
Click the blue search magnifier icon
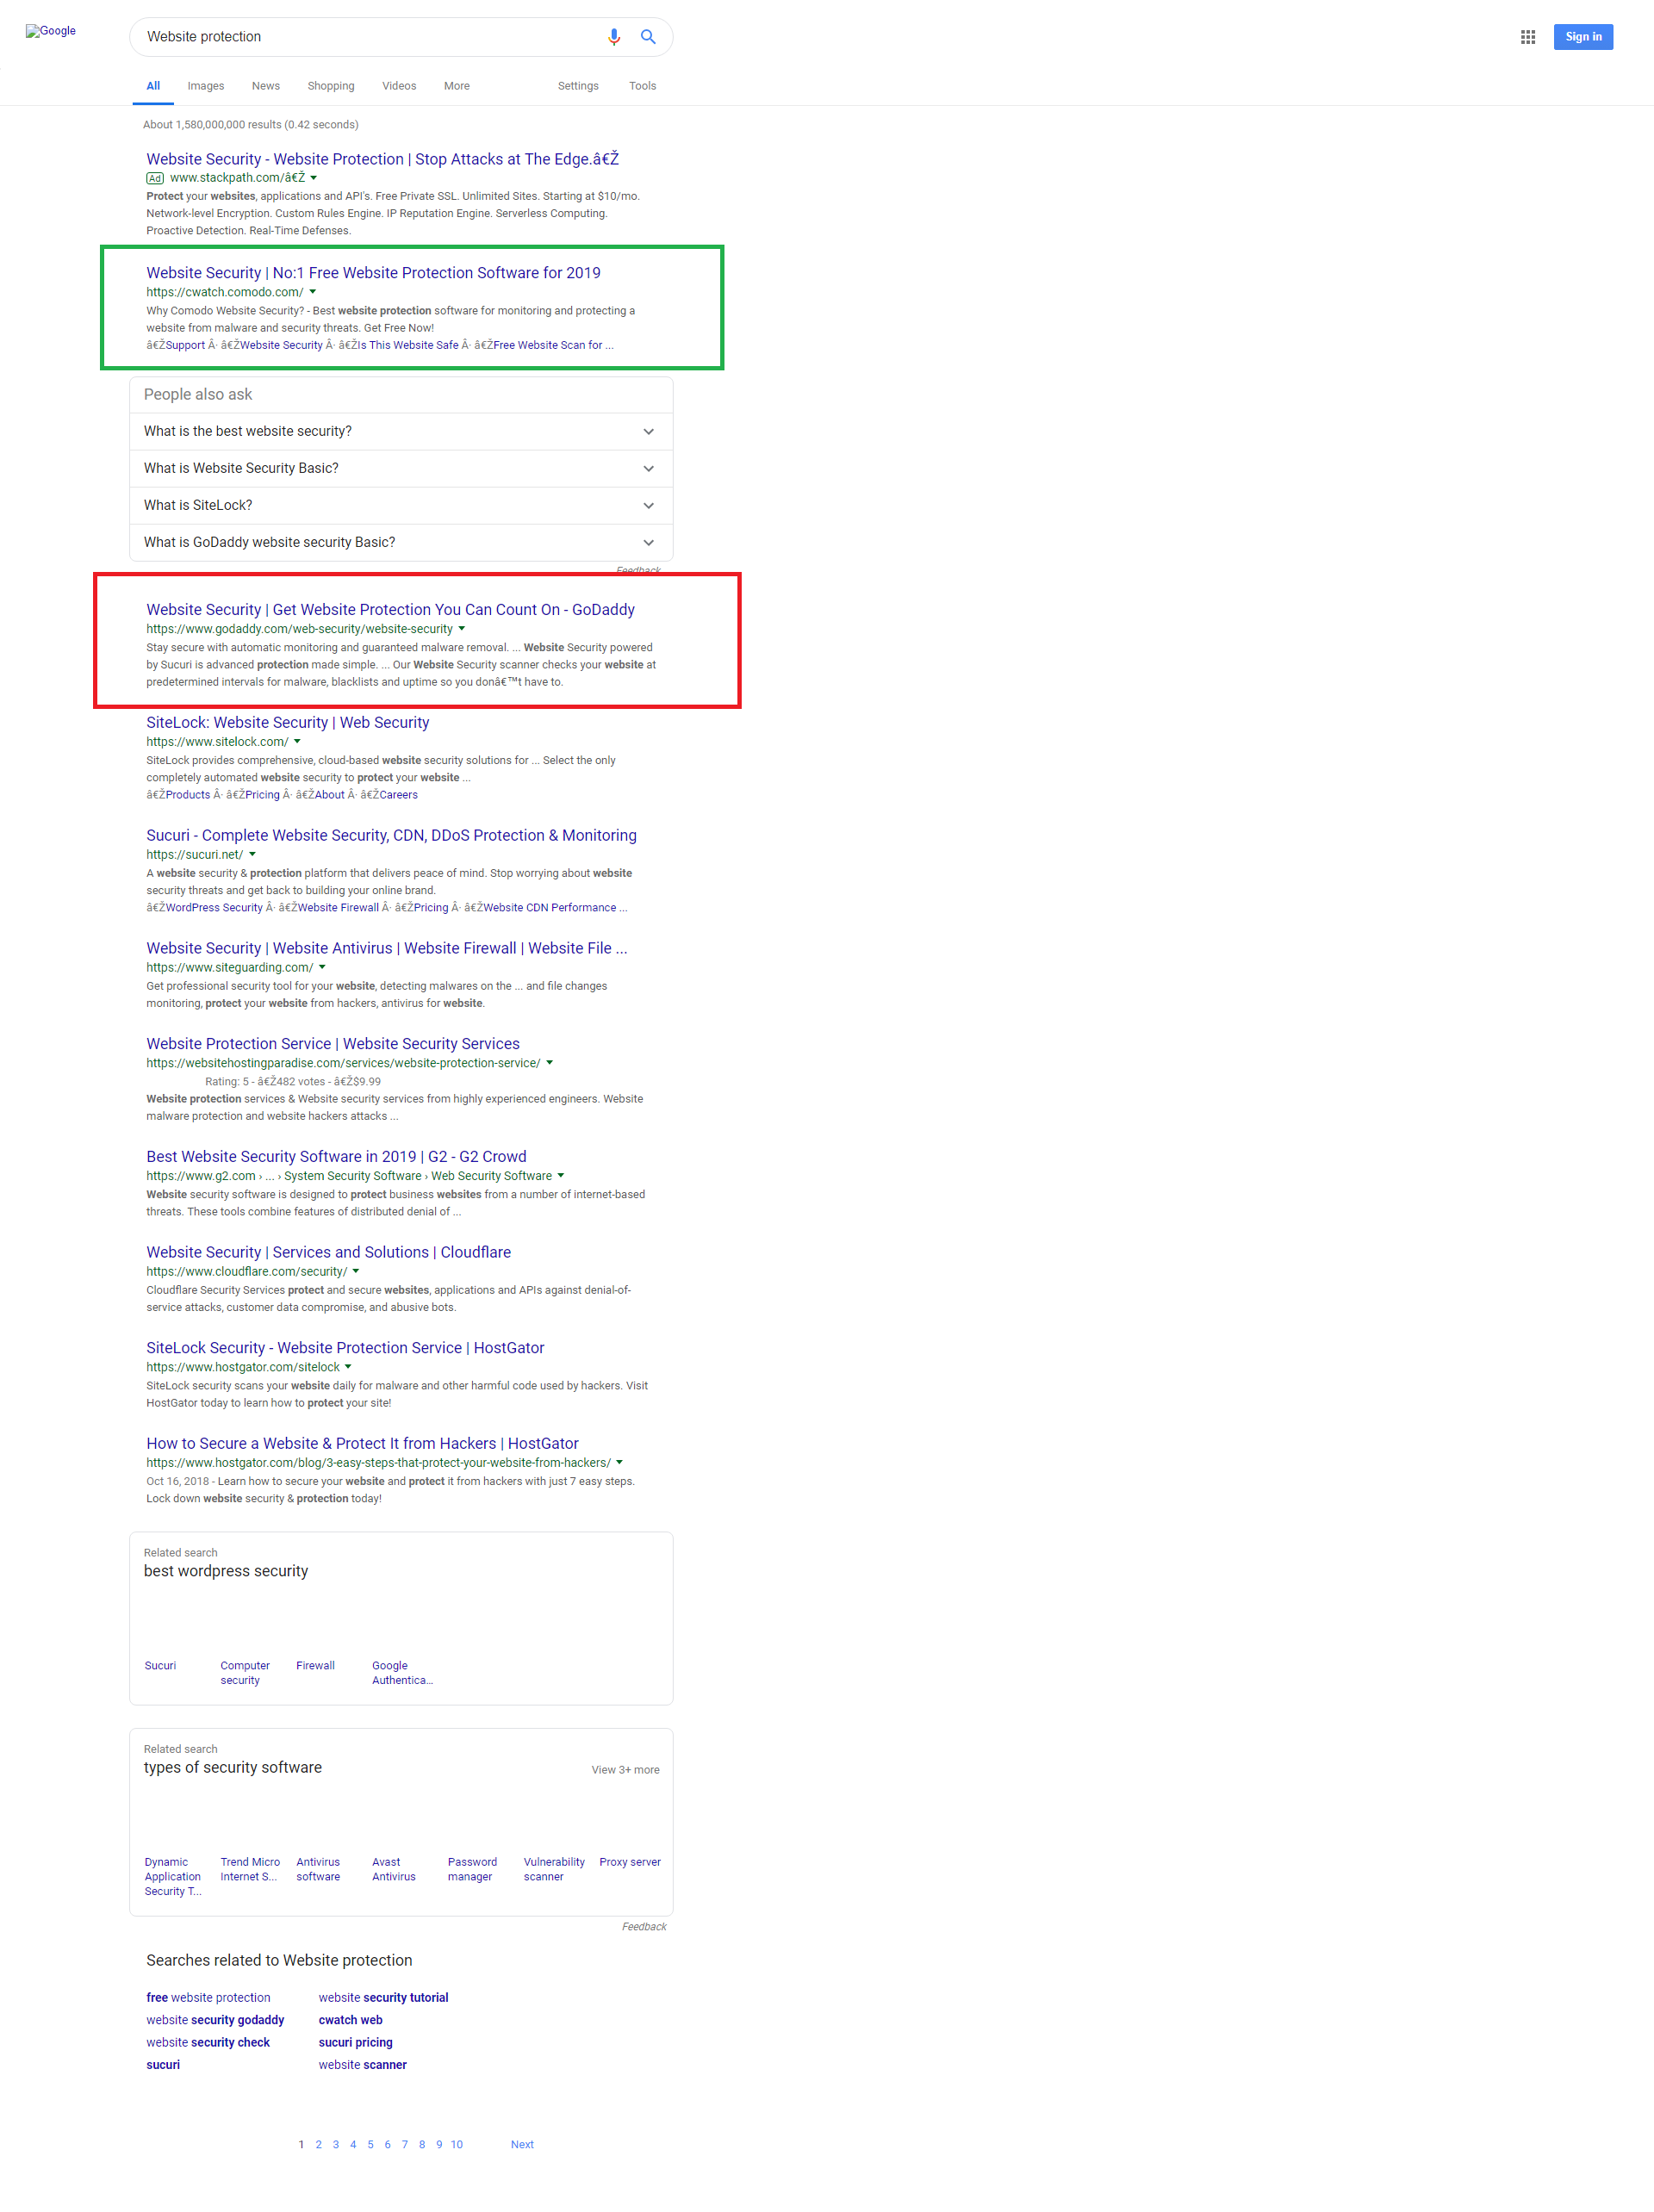tap(648, 37)
